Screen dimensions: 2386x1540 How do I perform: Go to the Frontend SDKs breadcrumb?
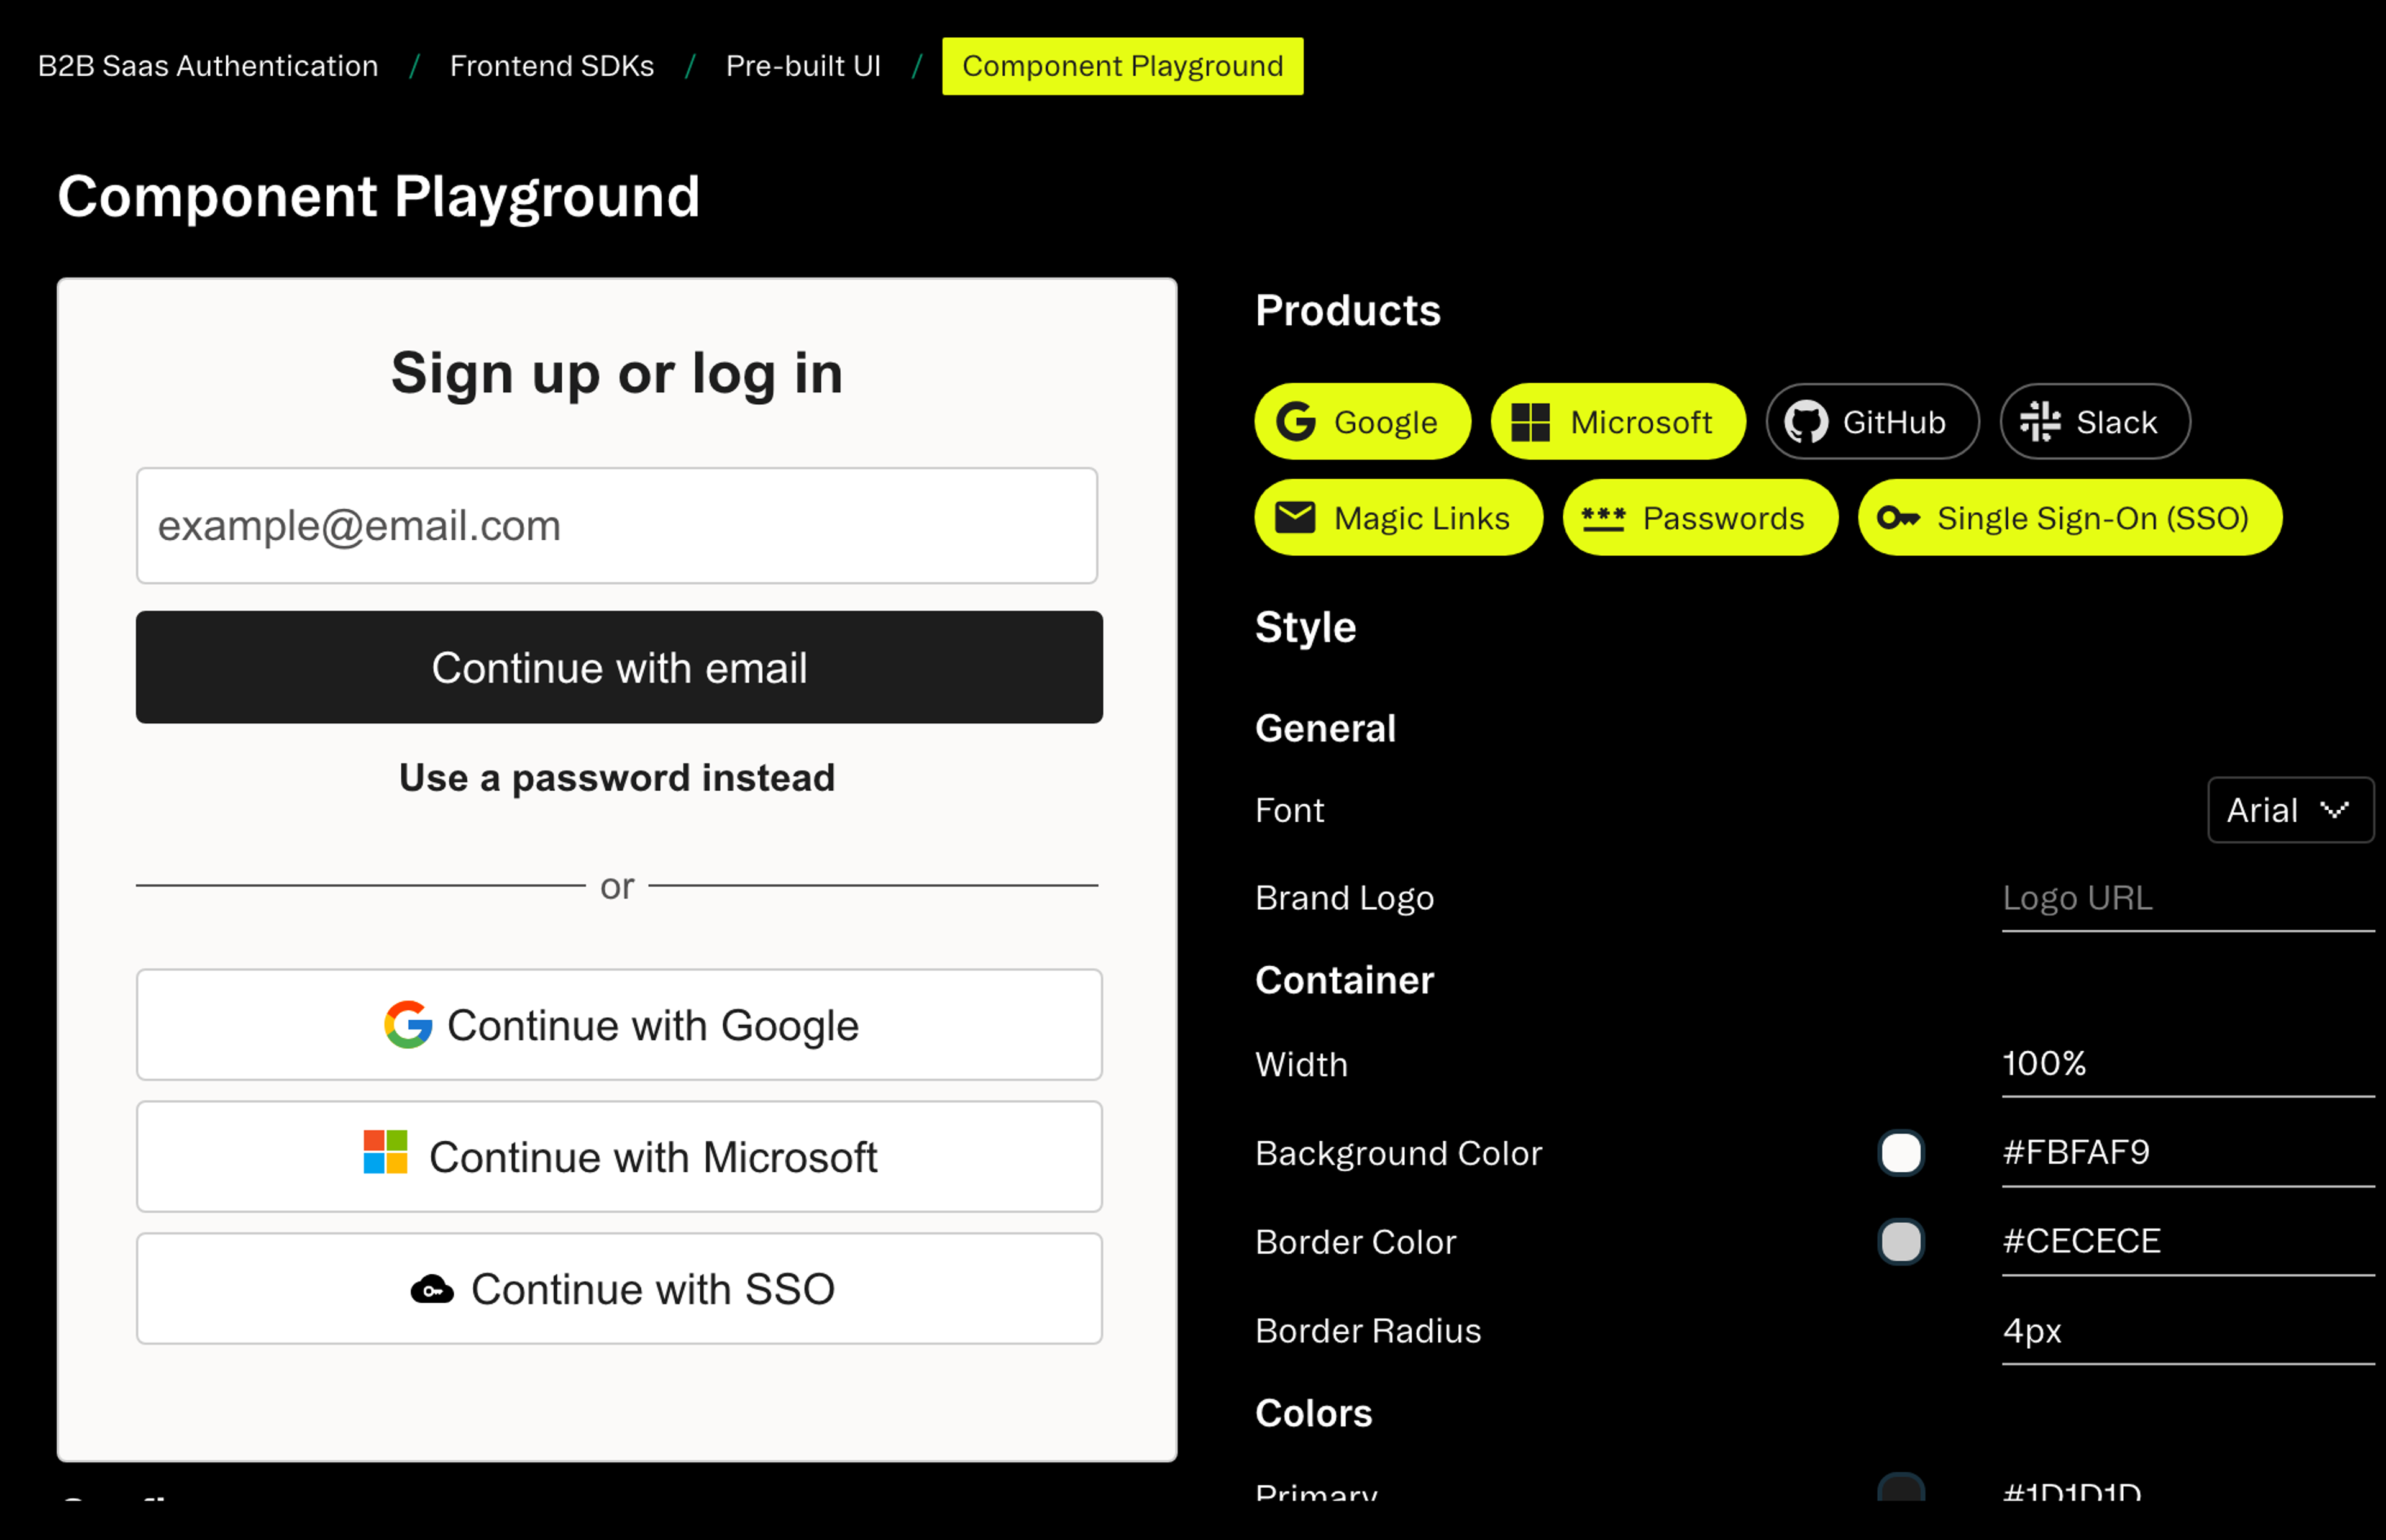coord(551,66)
